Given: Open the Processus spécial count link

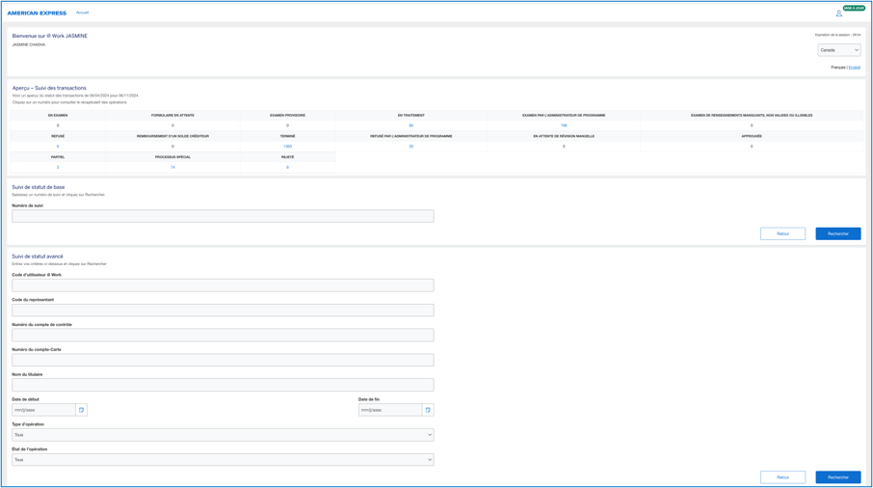Looking at the screenshot, I should point(172,167).
